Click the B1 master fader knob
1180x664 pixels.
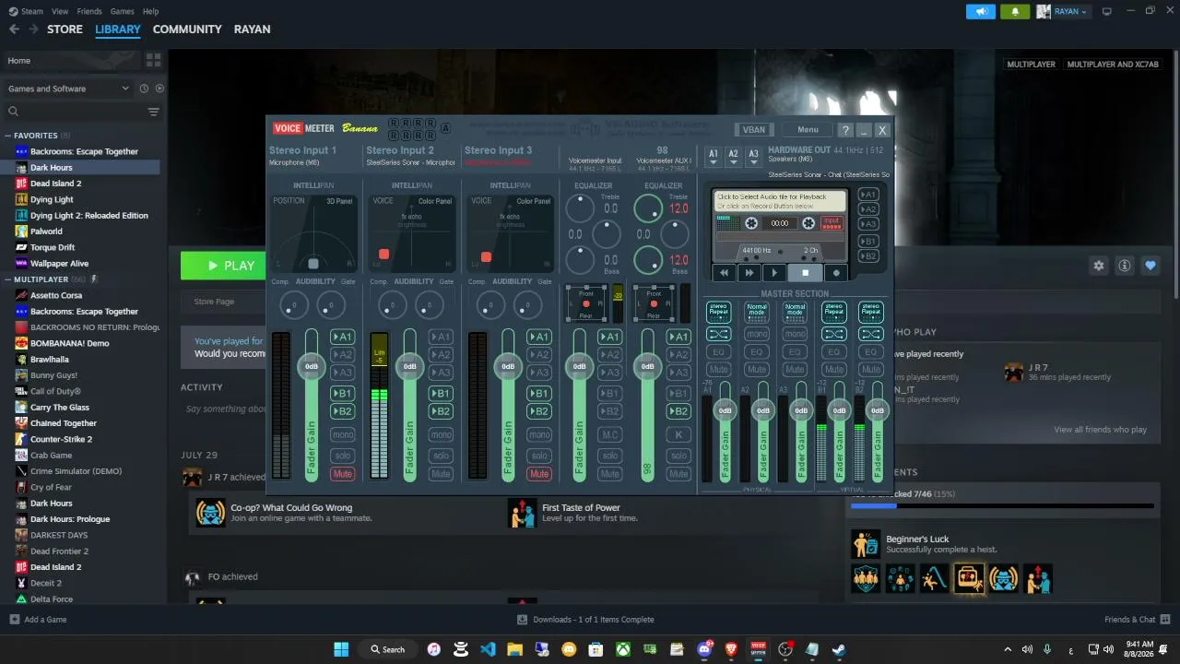(839, 410)
